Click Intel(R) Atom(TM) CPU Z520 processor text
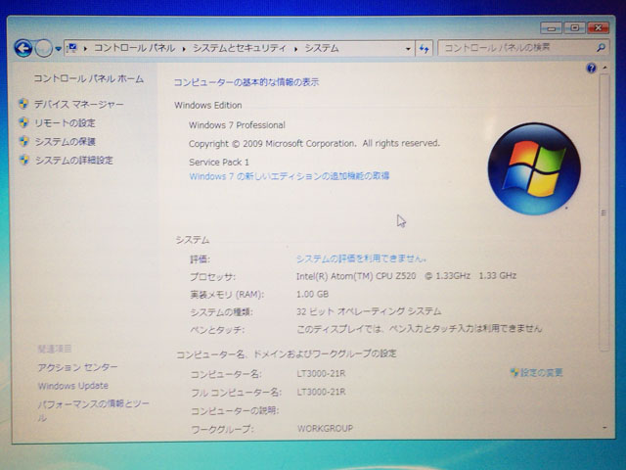This screenshot has width=626, height=470. [x=406, y=276]
